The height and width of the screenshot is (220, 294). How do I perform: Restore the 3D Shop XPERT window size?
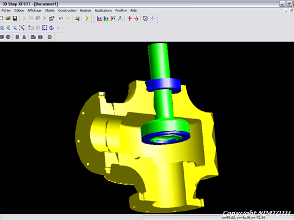click(289, 4)
